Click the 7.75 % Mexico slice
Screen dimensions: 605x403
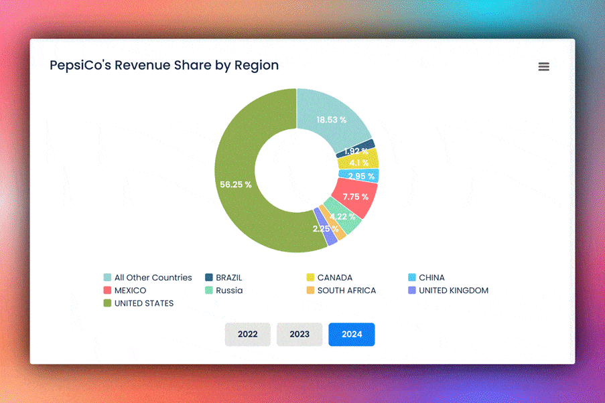click(x=355, y=197)
